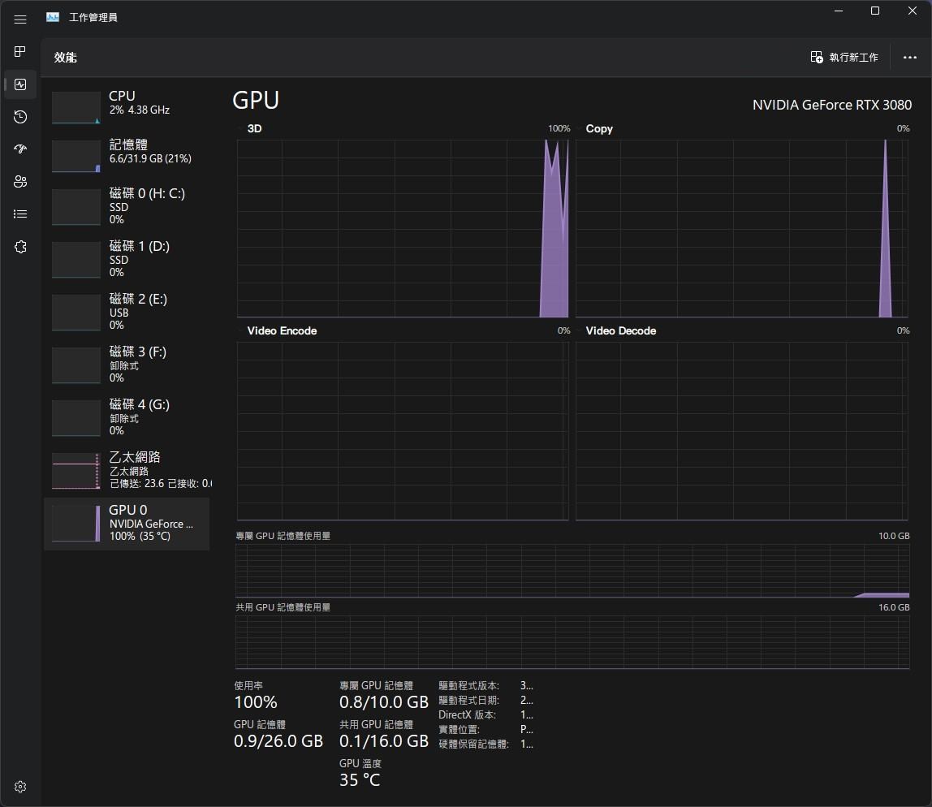Select the Performance page icon
Viewport: 932px width, 807px height.
pyautogui.click(x=20, y=84)
